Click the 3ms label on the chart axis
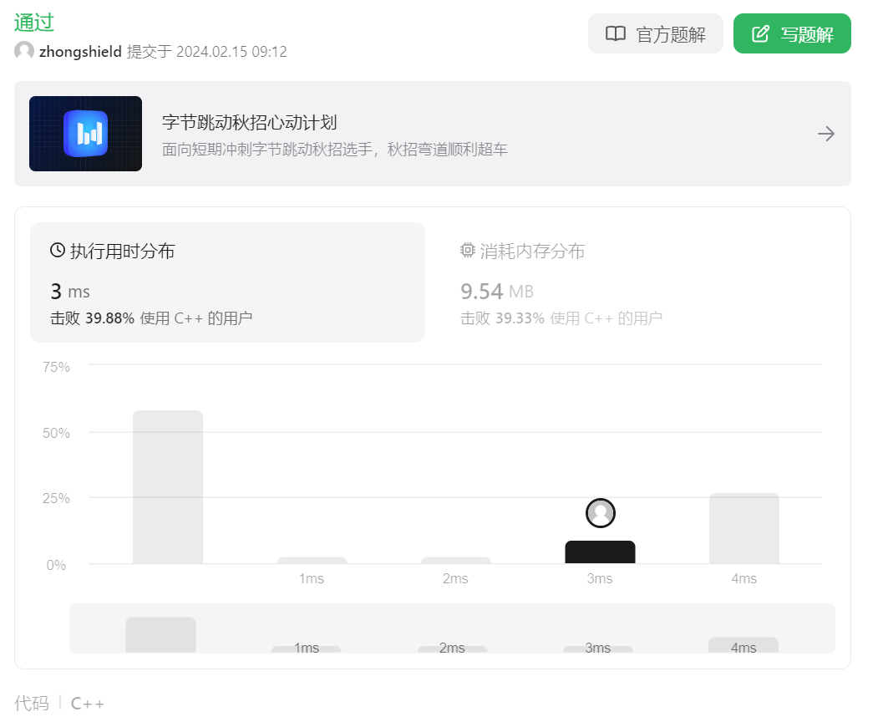878x717 pixels. [x=600, y=578]
